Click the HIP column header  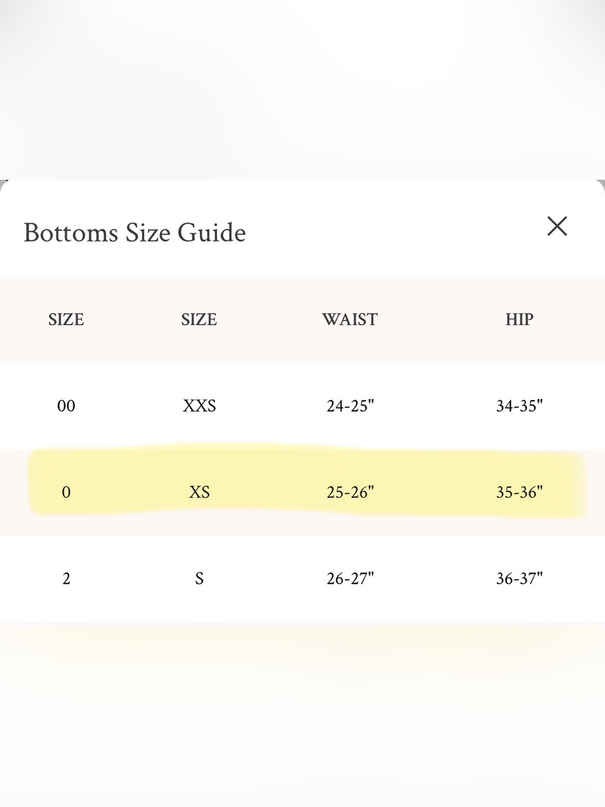coord(519,320)
